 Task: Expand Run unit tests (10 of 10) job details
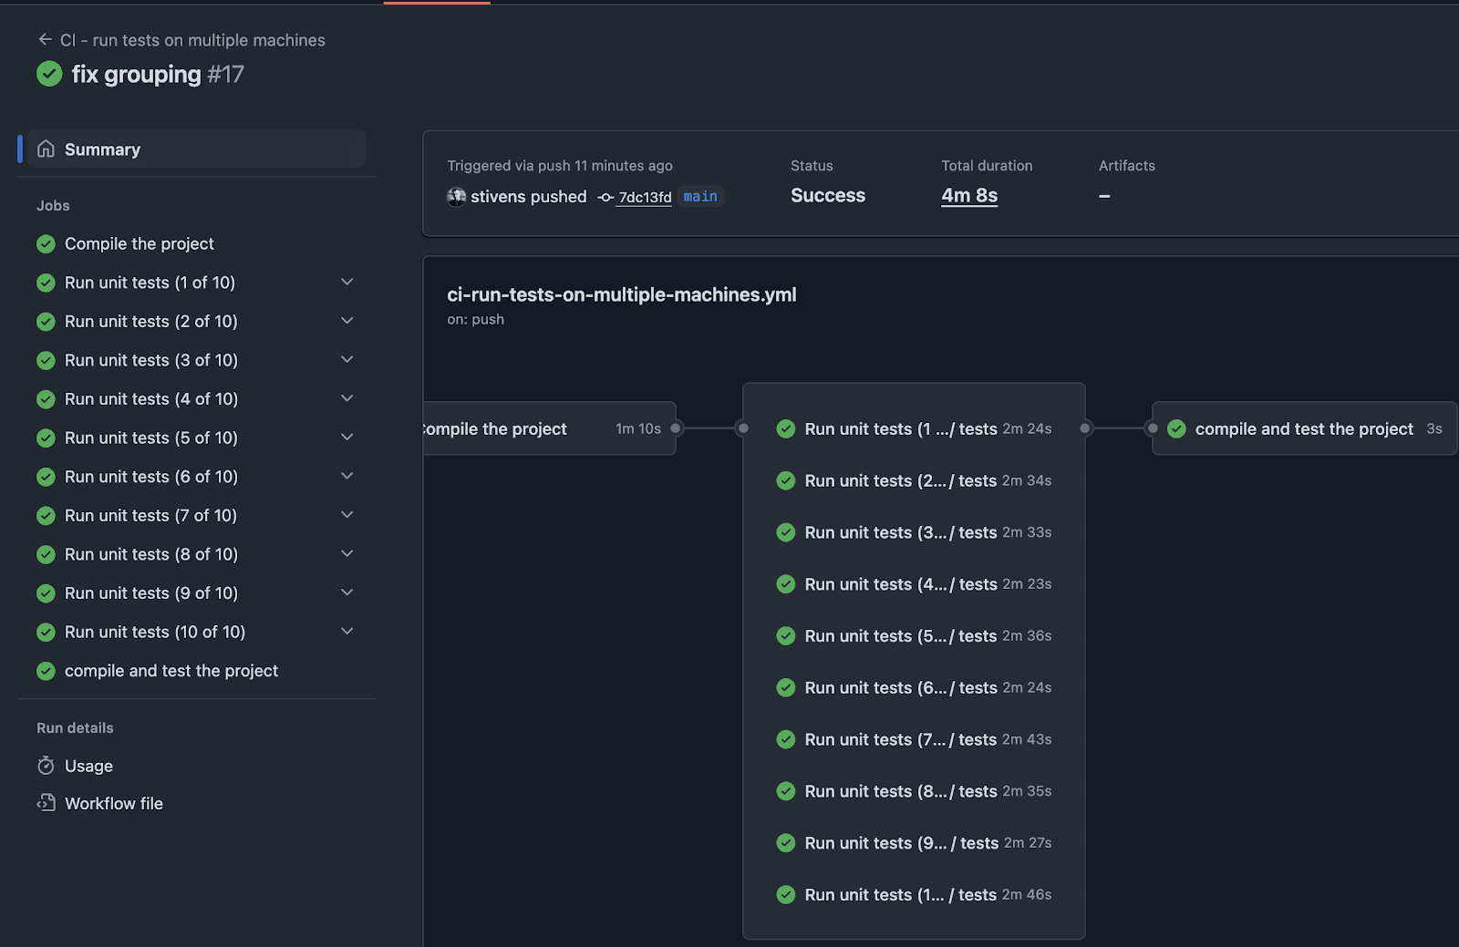347,630
